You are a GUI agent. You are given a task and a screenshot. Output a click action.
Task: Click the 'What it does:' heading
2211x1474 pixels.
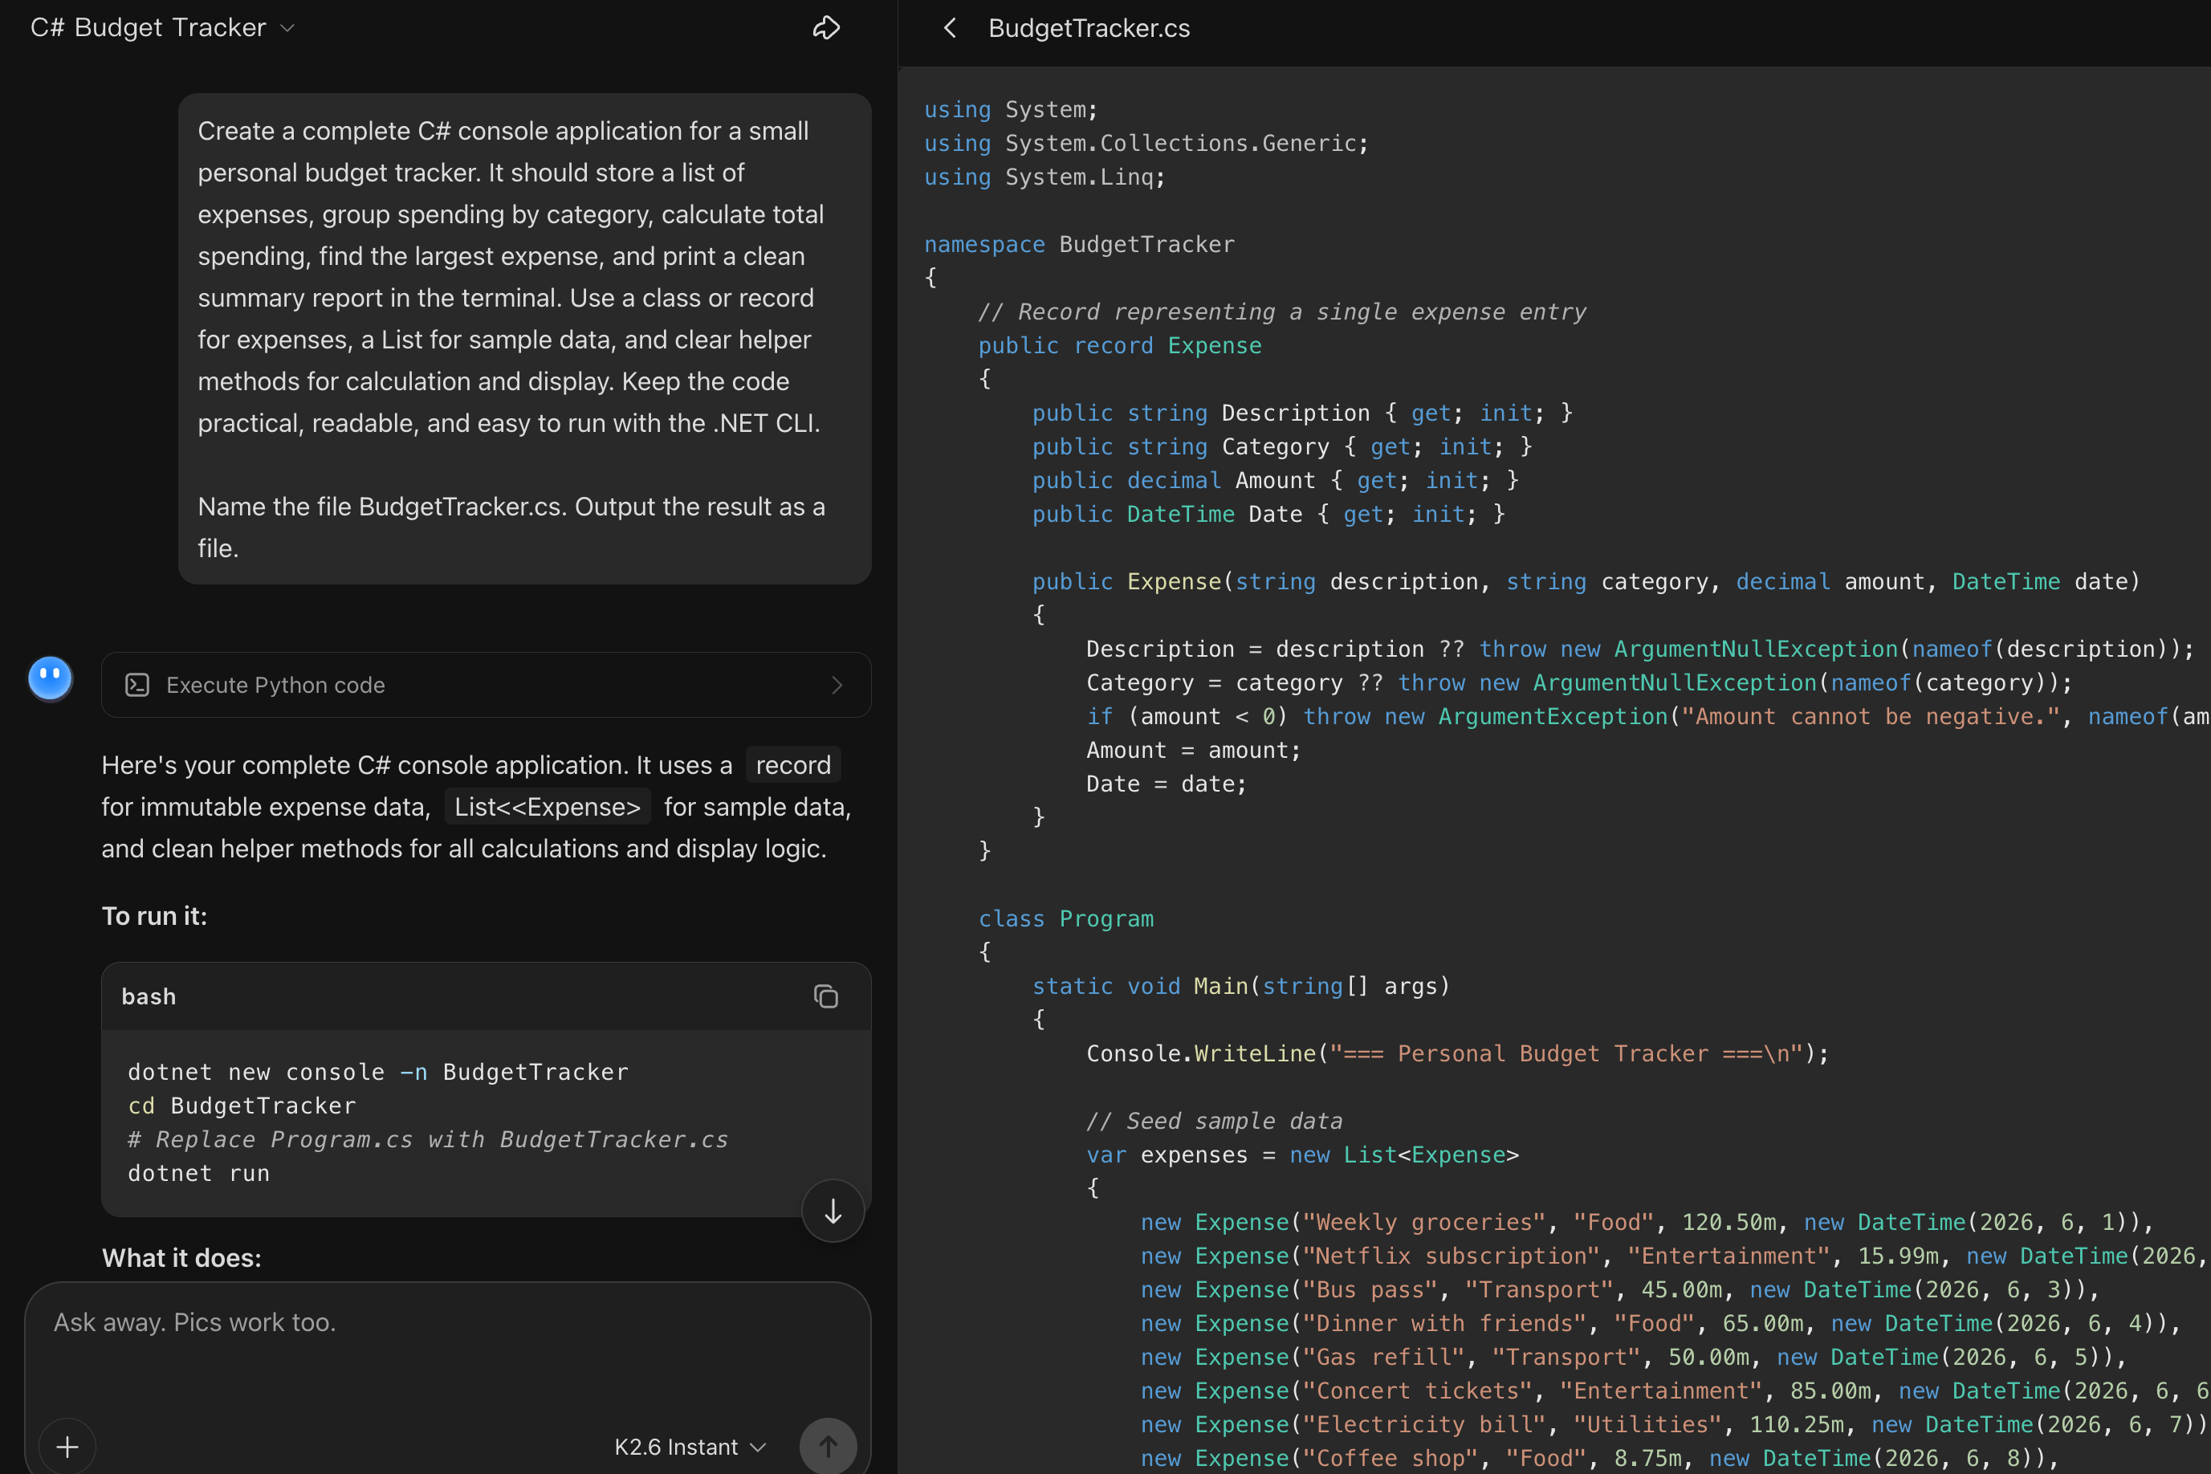point(181,1258)
